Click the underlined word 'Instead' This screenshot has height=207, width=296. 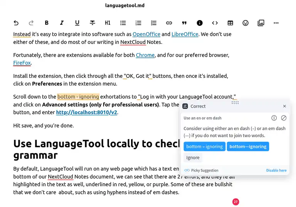point(22,34)
